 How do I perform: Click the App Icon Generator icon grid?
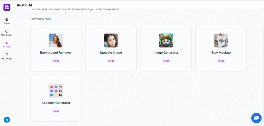(56, 91)
